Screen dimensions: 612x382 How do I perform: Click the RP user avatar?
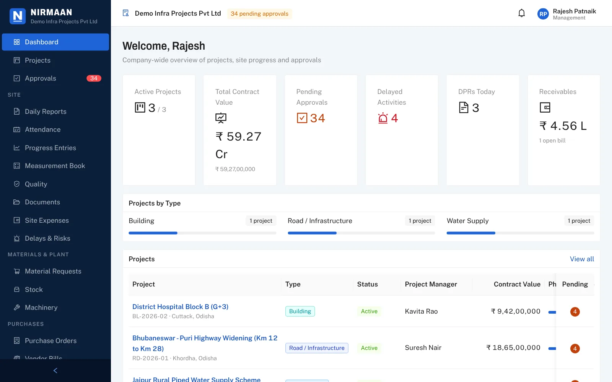[543, 14]
